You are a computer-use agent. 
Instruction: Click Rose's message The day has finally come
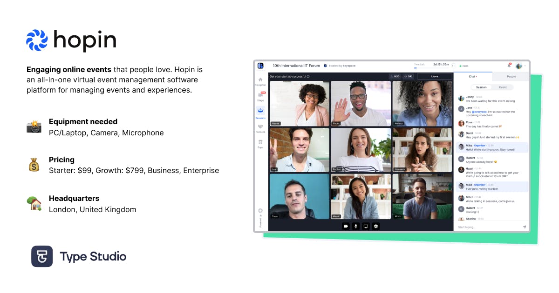coord(484,126)
